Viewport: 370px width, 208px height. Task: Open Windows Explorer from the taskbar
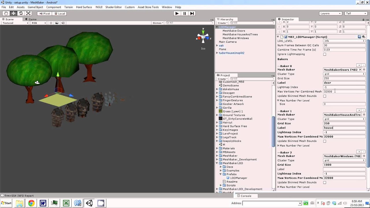pyautogui.click(x=19, y=203)
